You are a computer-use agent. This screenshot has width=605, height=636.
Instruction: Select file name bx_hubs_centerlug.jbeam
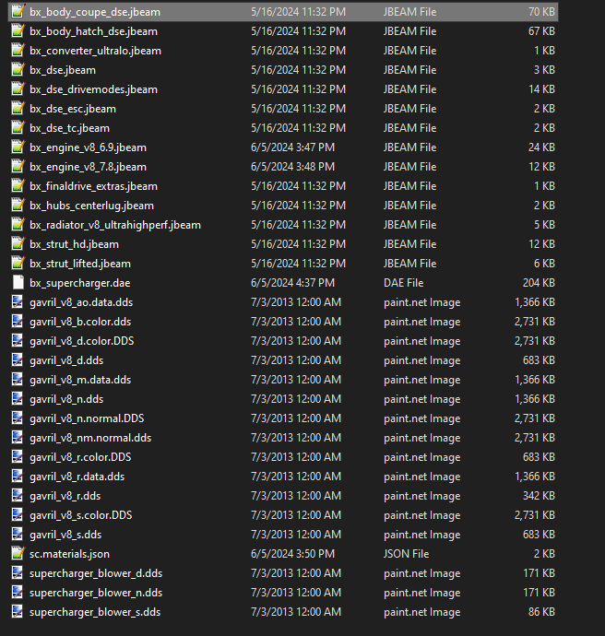[91, 206]
